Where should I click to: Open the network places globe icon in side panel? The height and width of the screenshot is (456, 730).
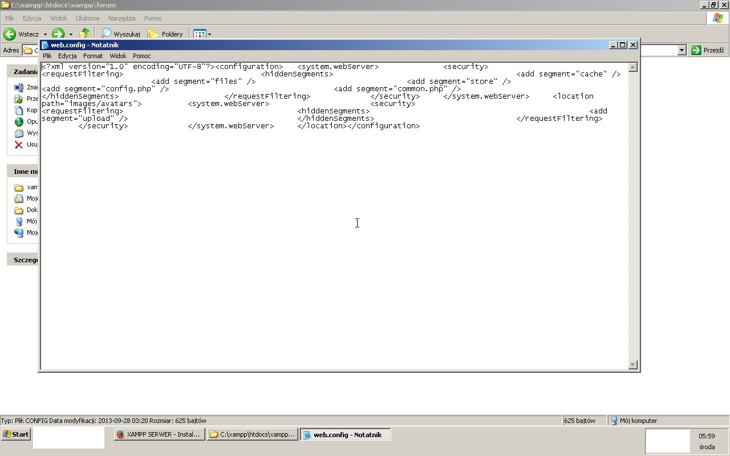click(19, 233)
